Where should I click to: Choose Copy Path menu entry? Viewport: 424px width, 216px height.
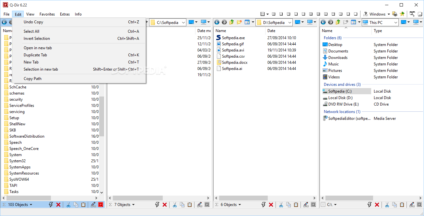click(x=79, y=79)
